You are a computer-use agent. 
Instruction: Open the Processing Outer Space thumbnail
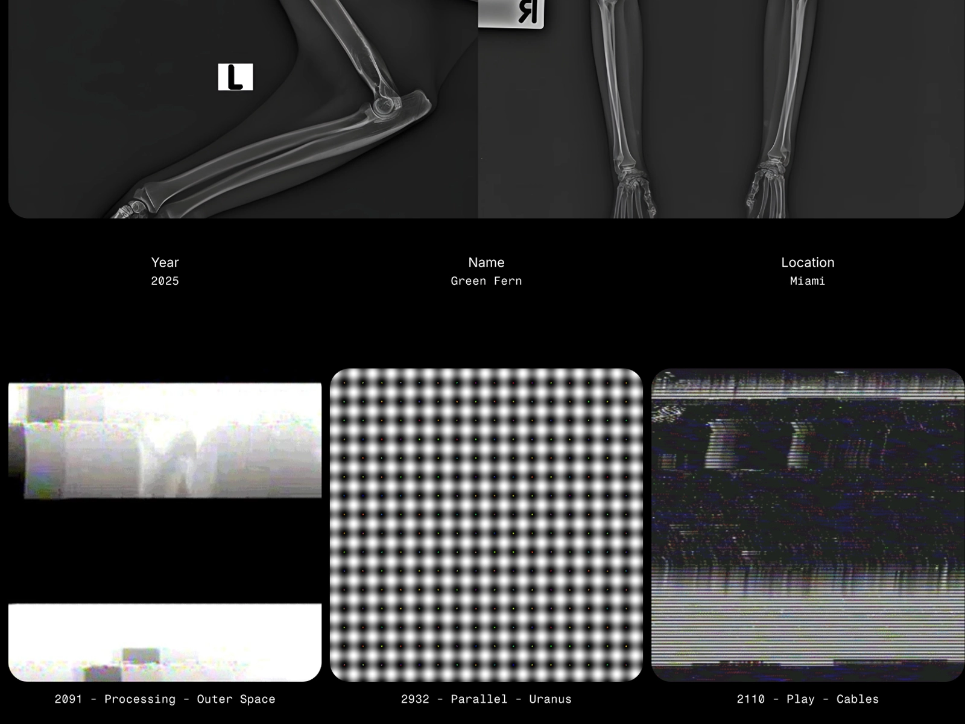[165, 525]
